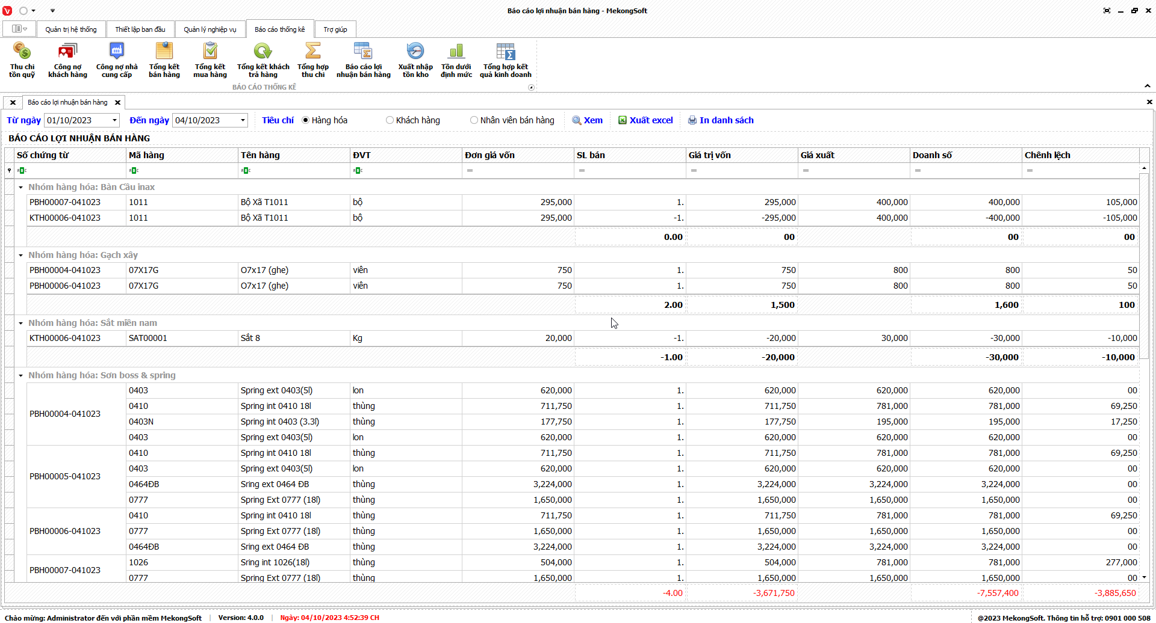Open the Đến ngày date dropdown
This screenshot has height=623, width=1156.
point(243,120)
